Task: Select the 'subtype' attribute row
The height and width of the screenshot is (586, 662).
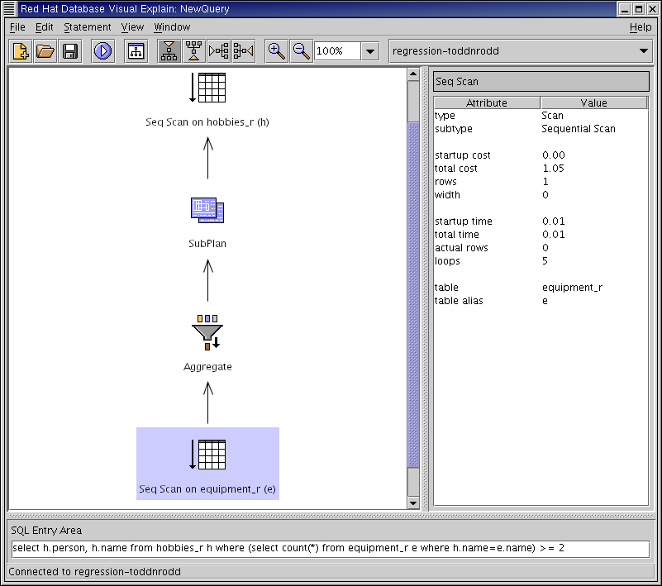Action: tap(541, 129)
